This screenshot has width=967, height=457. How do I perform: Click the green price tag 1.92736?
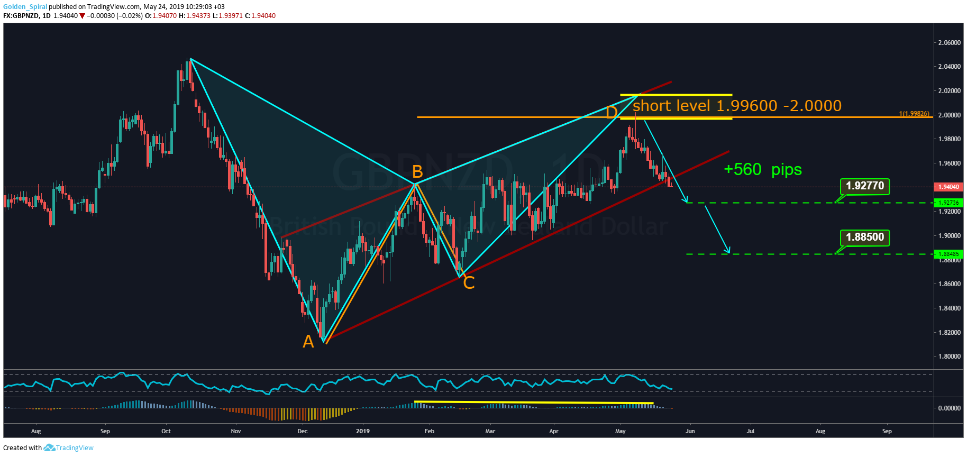[x=948, y=203]
